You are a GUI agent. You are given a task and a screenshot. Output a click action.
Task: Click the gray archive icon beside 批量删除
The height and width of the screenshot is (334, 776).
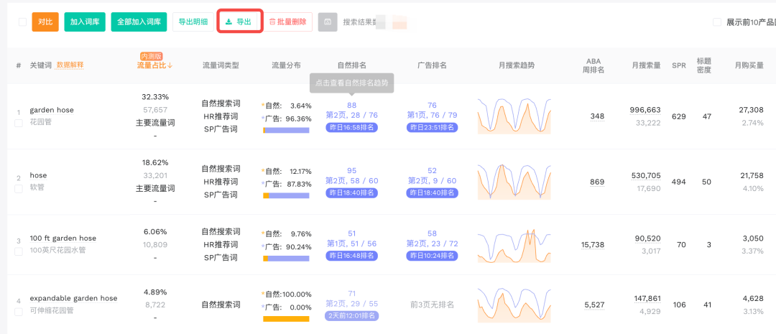point(328,22)
